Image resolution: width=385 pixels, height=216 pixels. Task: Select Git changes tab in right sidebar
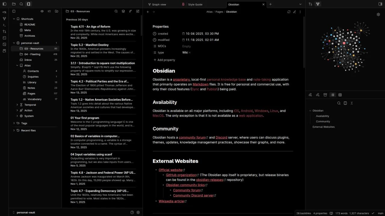pyautogui.click(x=310, y=4)
